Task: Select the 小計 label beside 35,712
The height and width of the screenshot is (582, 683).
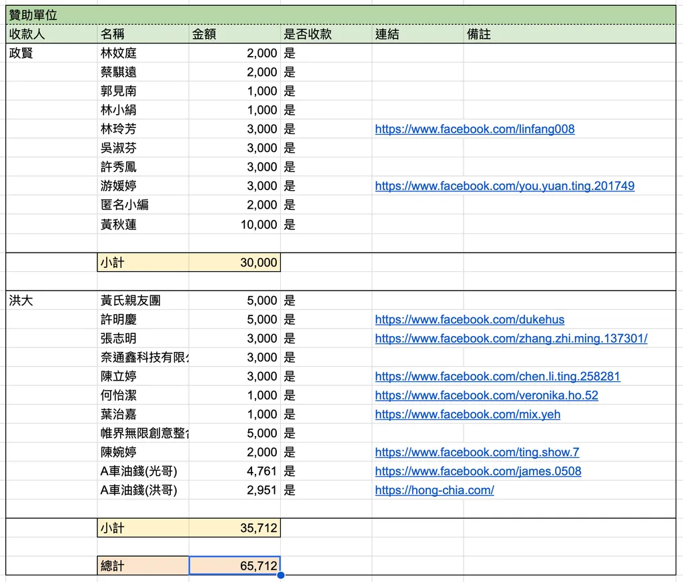Action: (x=143, y=528)
